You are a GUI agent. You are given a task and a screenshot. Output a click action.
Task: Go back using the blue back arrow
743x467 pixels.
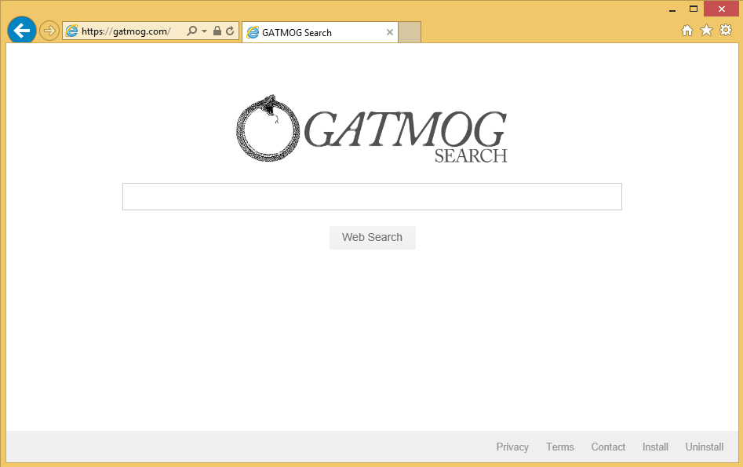click(22, 31)
